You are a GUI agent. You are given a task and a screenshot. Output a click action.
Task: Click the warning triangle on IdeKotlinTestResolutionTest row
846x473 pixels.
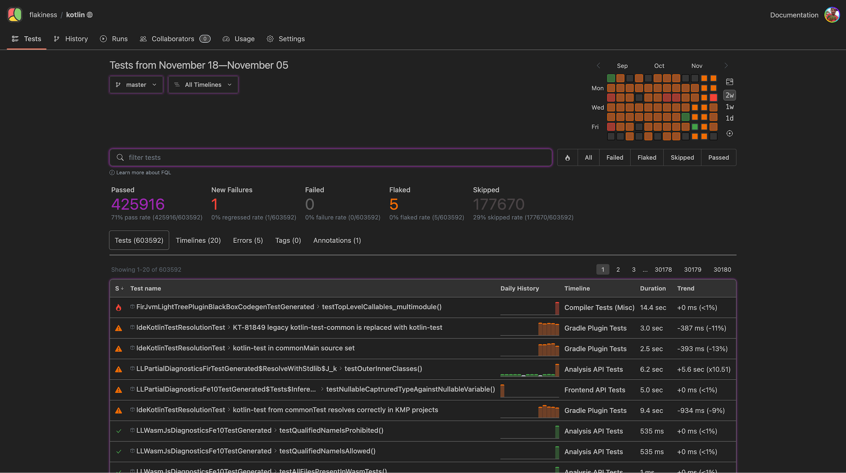pos(119,327)
